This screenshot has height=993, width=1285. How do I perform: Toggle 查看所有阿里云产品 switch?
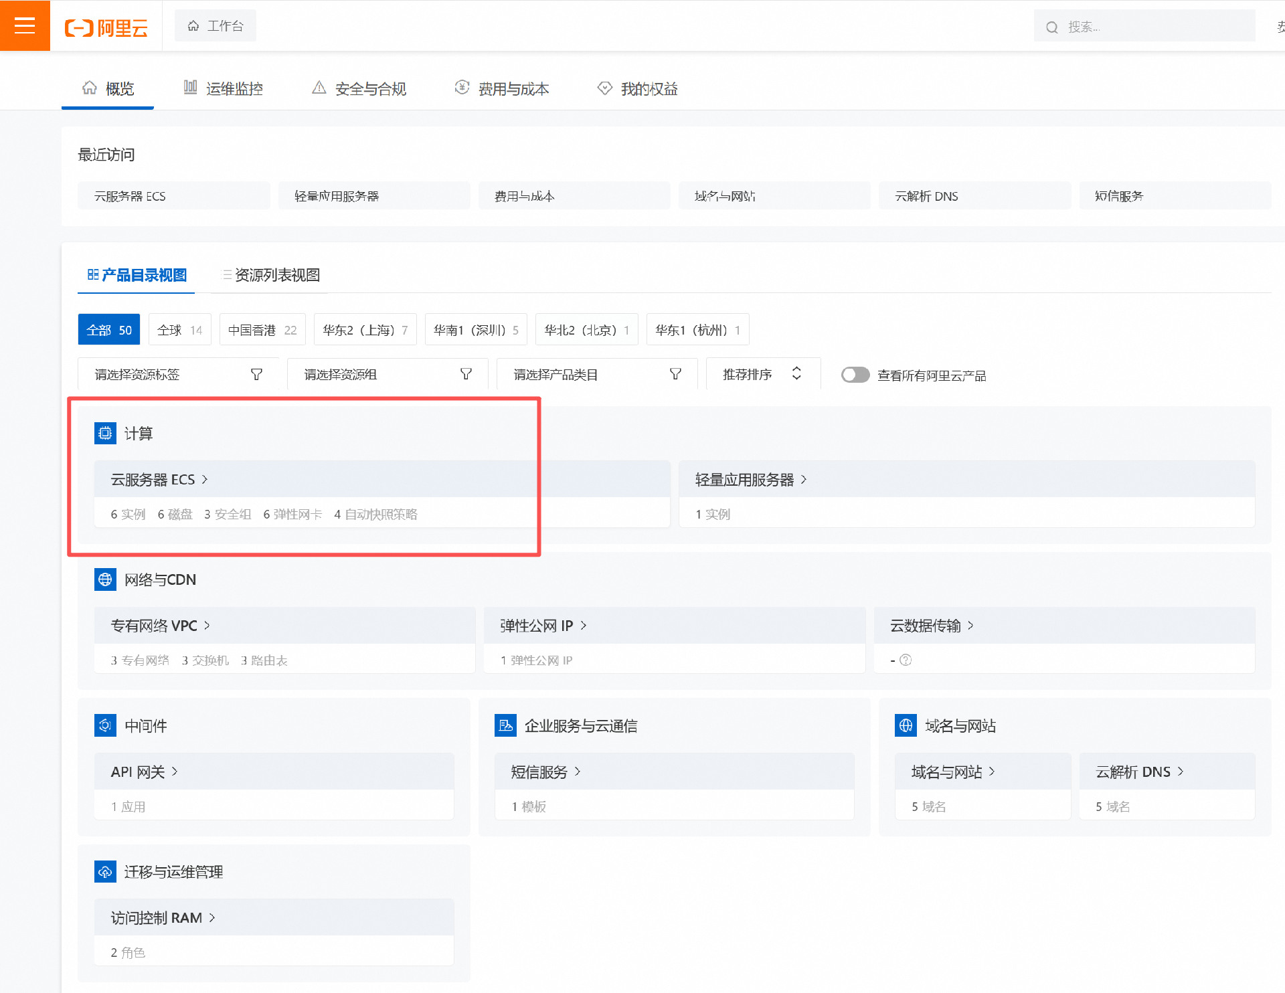coord(855,375)
